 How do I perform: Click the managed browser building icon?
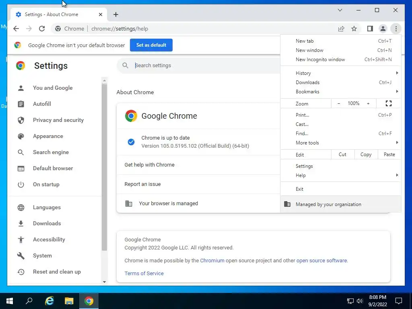tap(128, 203)
